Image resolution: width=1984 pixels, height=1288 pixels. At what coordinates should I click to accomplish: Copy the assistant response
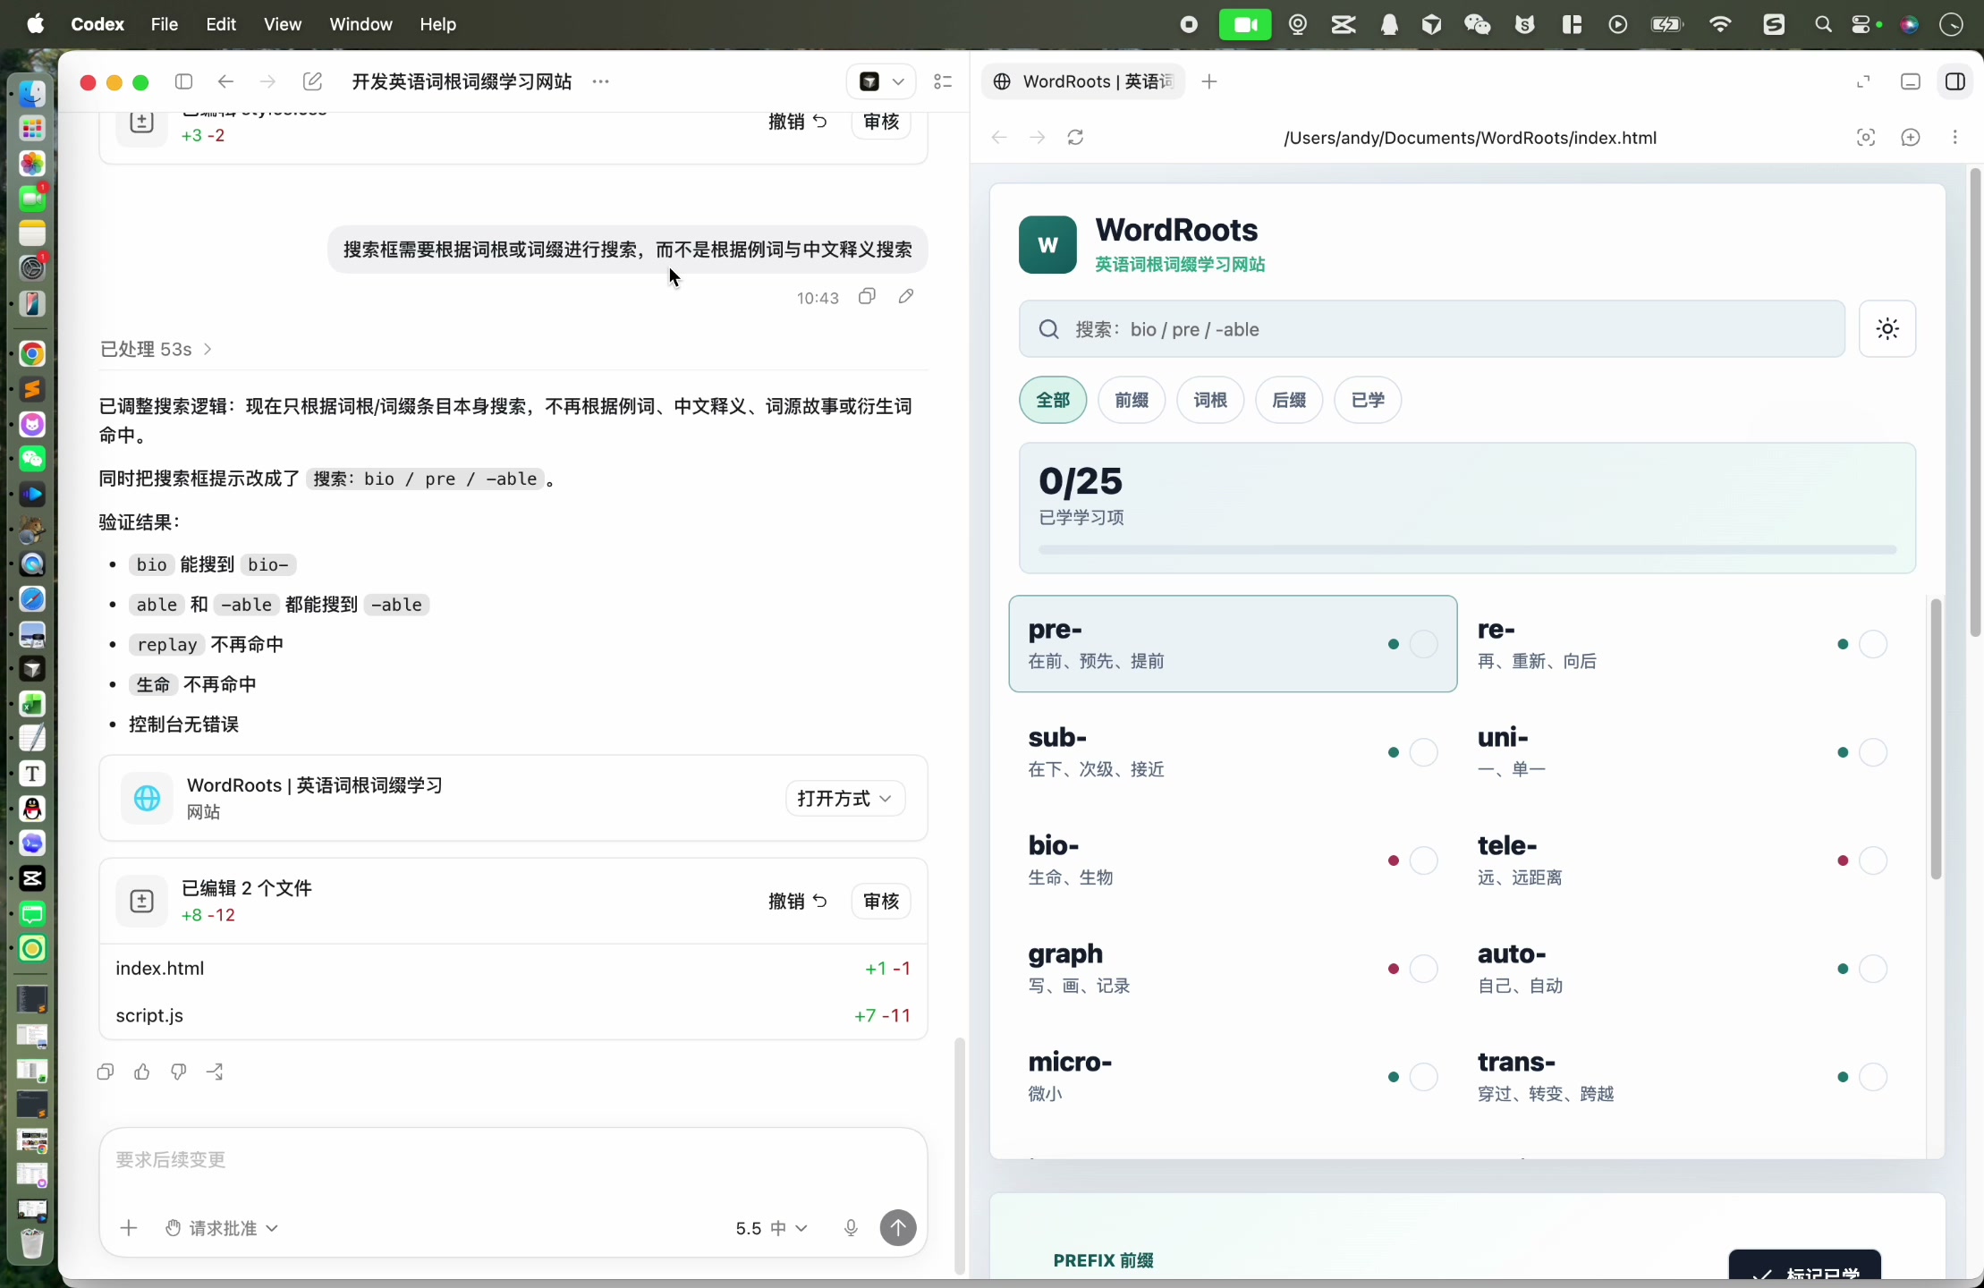(106, 1072)
